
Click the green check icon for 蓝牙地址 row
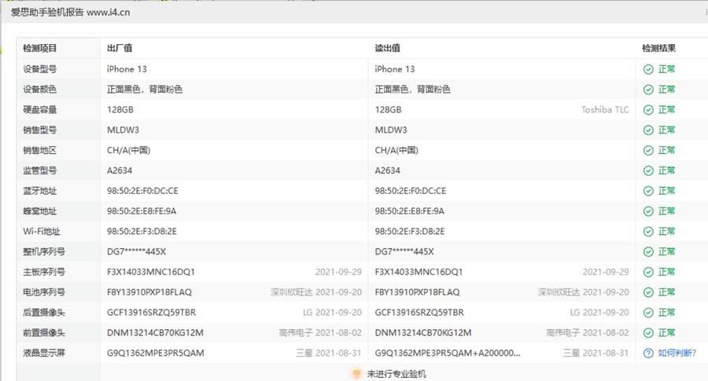pyautogui.click(x=648, y=191)
